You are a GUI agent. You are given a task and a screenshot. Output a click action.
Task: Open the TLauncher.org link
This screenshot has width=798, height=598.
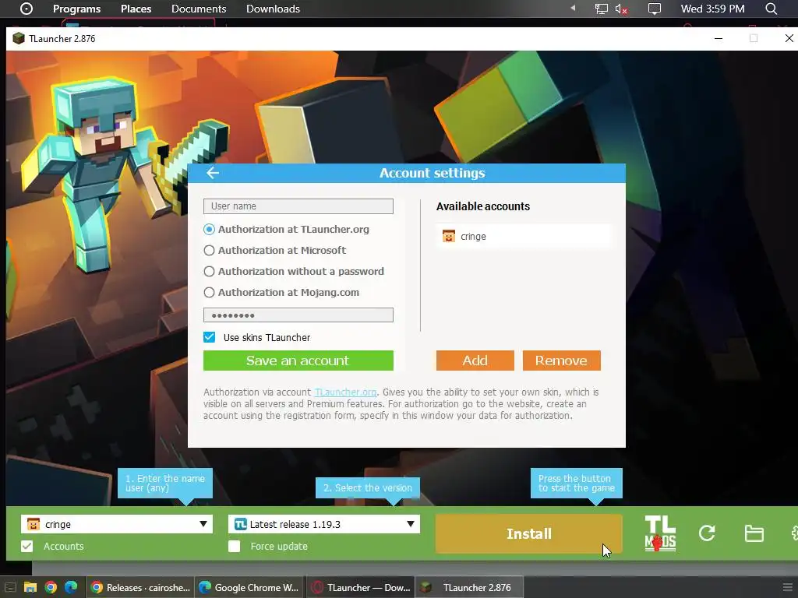(345, 392)
